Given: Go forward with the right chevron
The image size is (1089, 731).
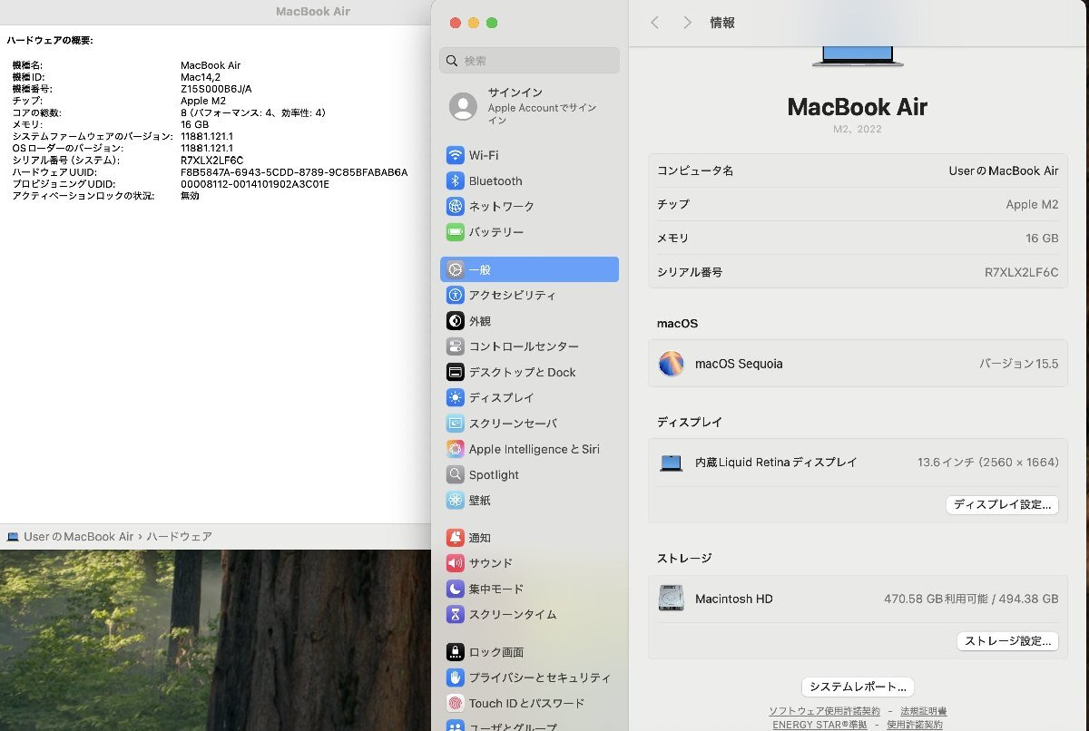Looking at the screenshot, I should click(688, 23).
